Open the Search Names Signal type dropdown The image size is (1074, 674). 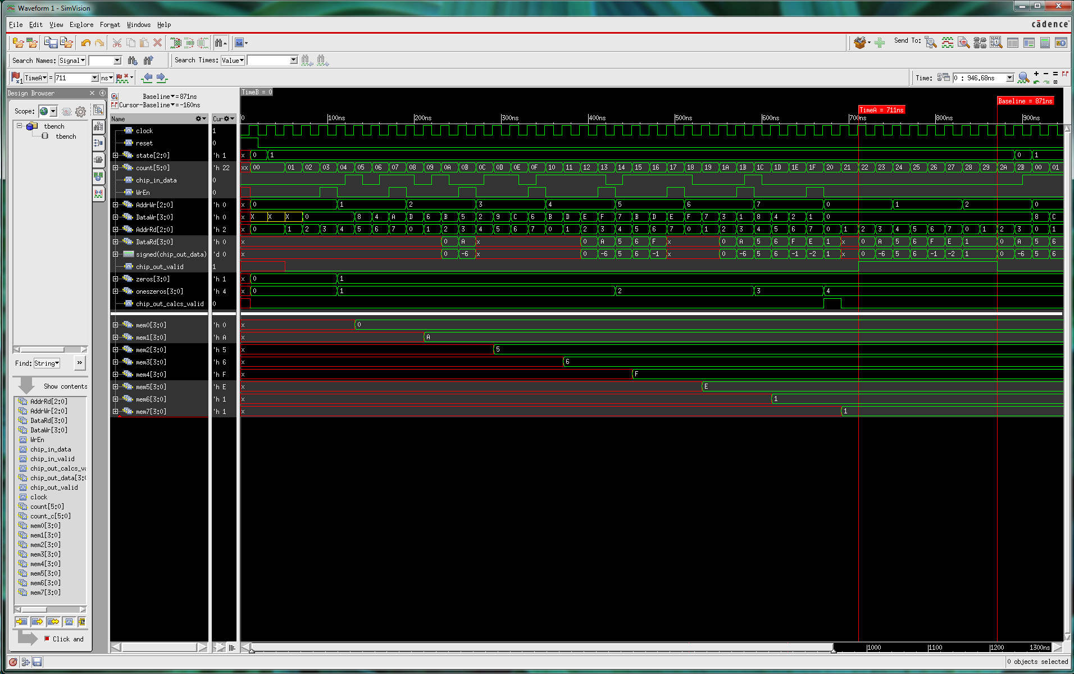pos(72,61)
